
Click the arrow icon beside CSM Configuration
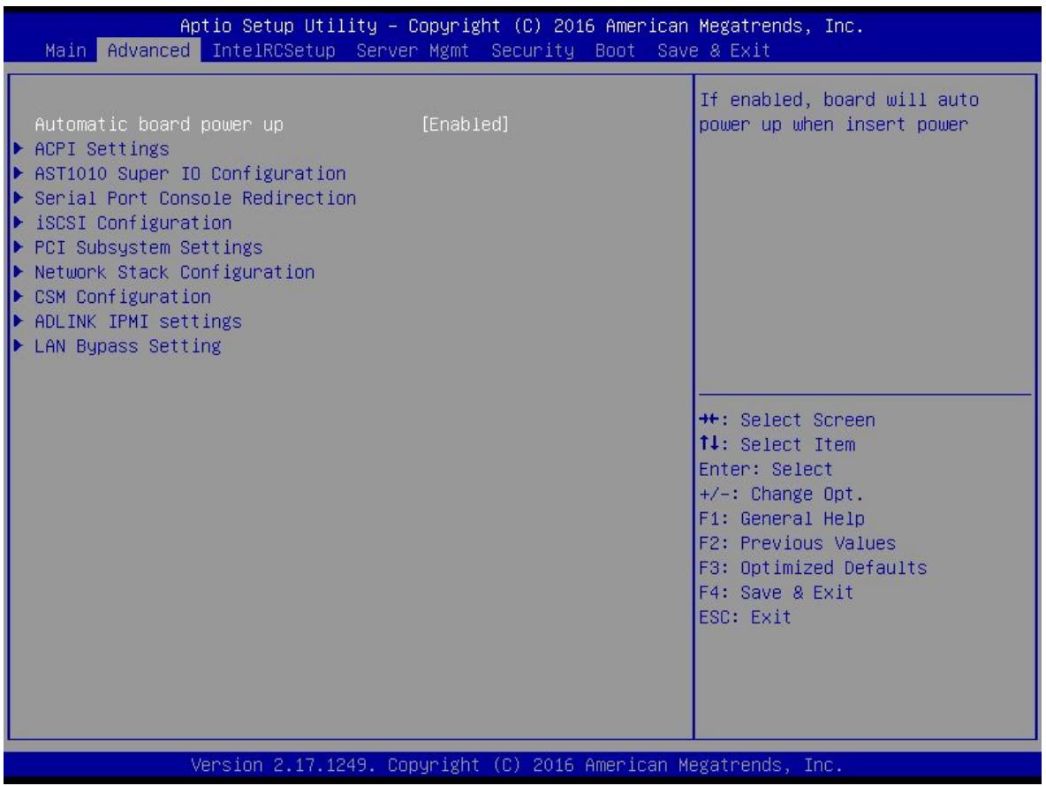click(x=19, y=297)
